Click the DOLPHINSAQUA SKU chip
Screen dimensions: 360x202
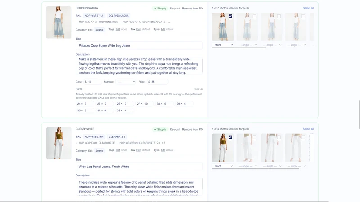[x=118, y=16]
